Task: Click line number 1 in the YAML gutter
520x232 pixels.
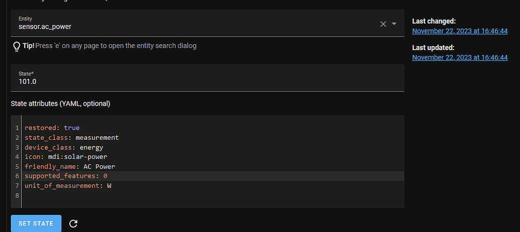Action: (17, 128)
